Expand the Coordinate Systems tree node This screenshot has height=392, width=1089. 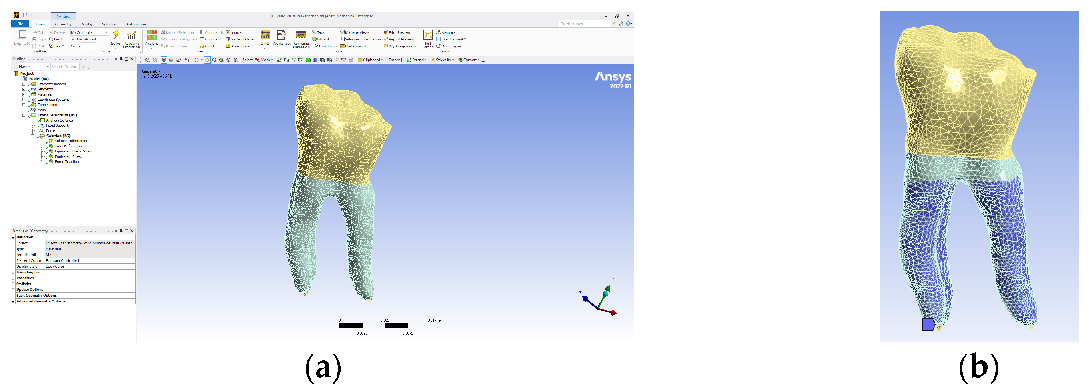point(24,100)
